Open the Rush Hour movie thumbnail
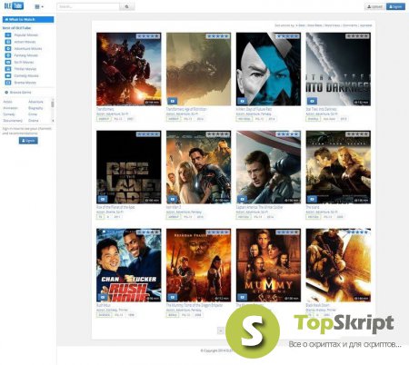409x365 pixels. pos(129,265)
